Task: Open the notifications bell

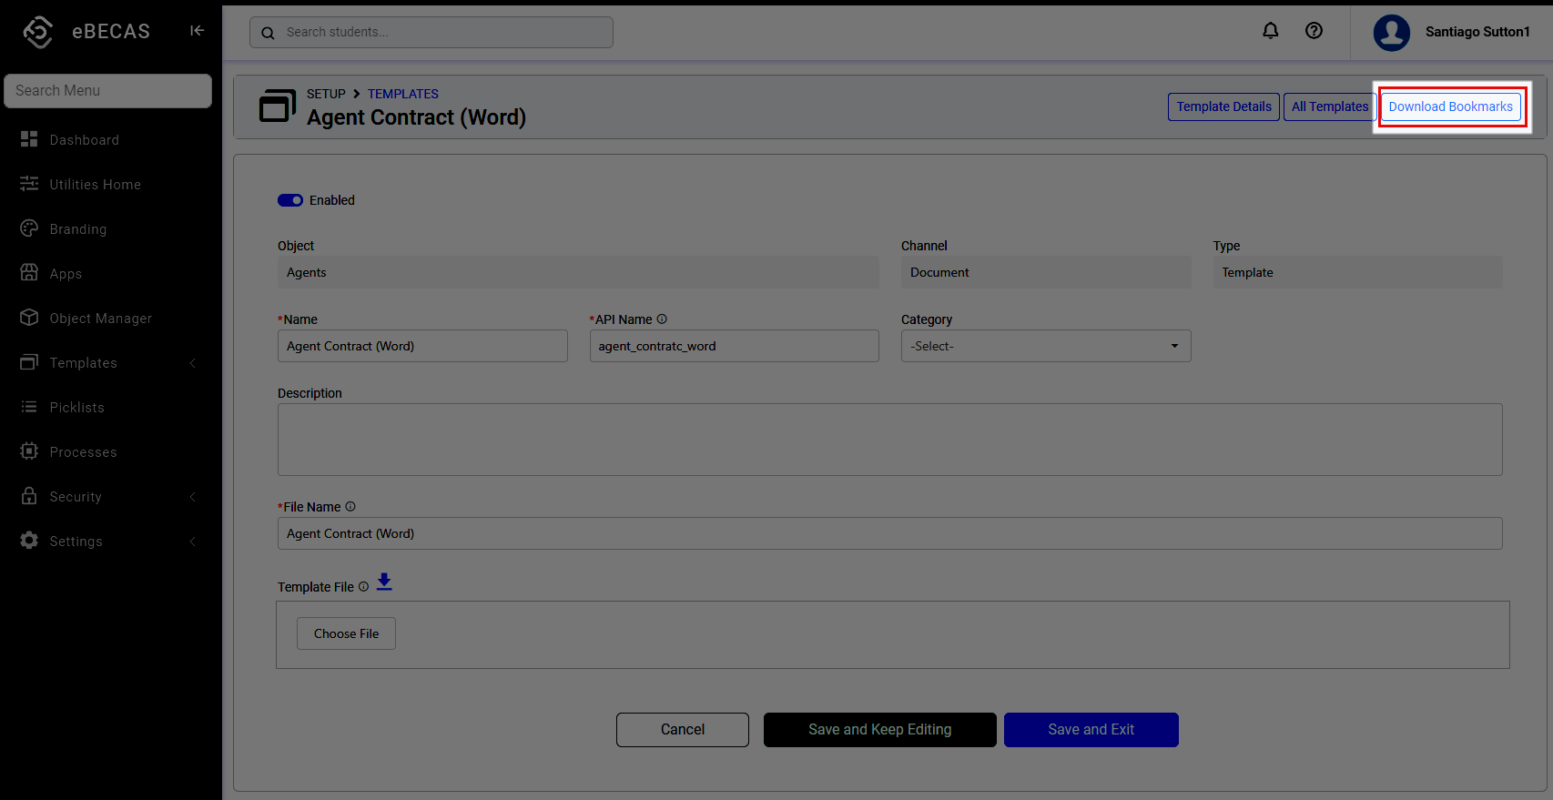Action: pyautogui.click(x=1270, y=31)
